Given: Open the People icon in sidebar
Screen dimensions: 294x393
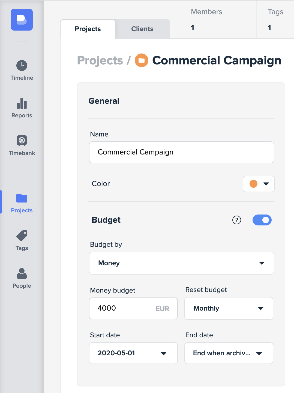Looking at the screenshot, I should (22, 274).
